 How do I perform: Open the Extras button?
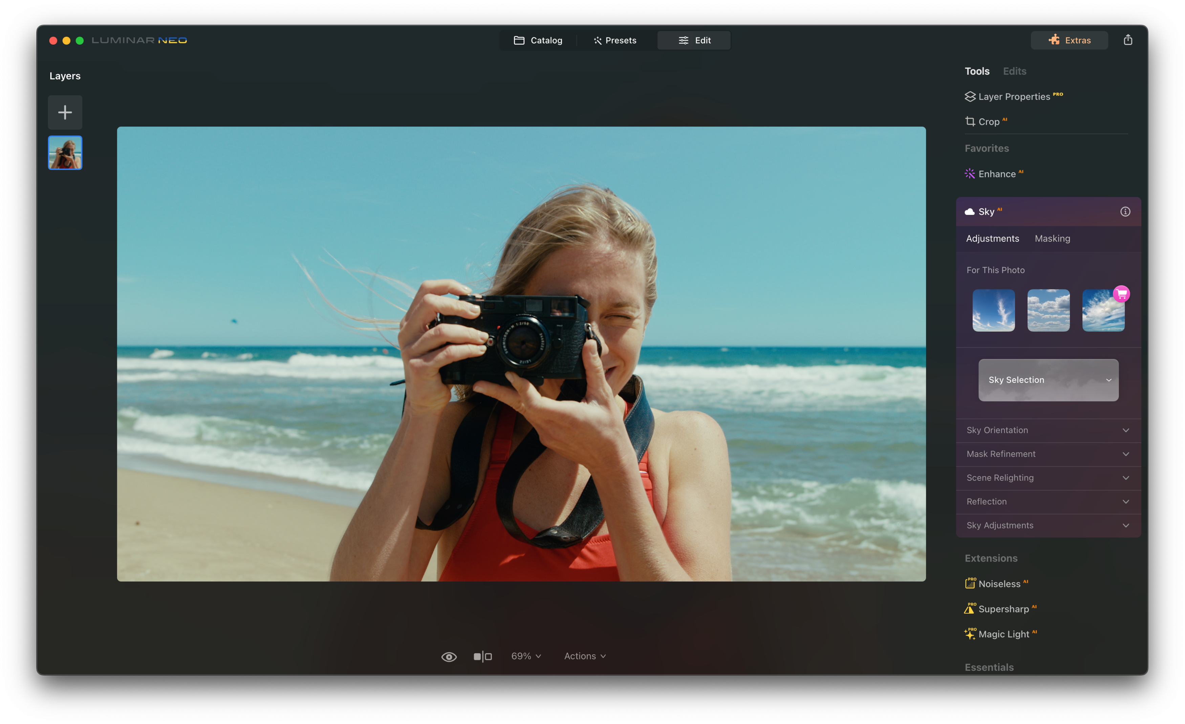1069,40
